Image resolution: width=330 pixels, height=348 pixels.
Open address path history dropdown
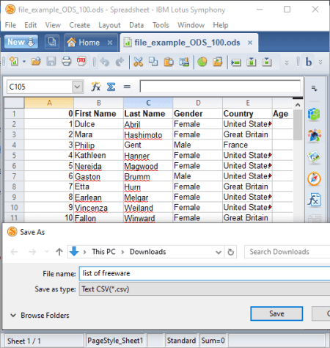(x=219, y=252)
